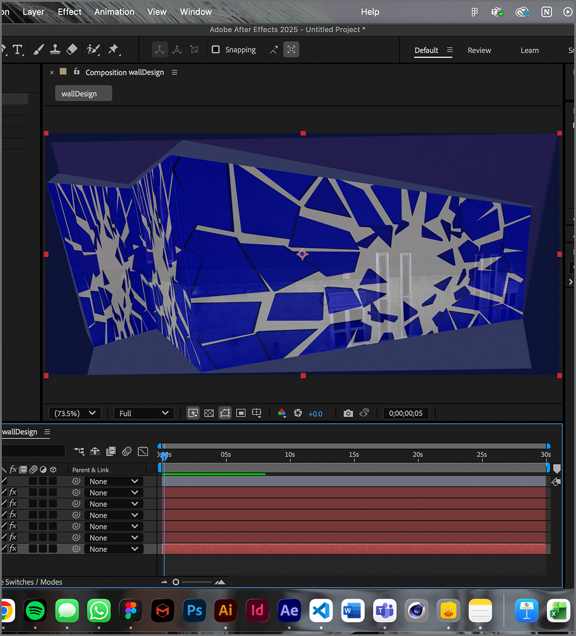
Task: Open a Parent & Link dropdown set to None
Action: [114, 481]
